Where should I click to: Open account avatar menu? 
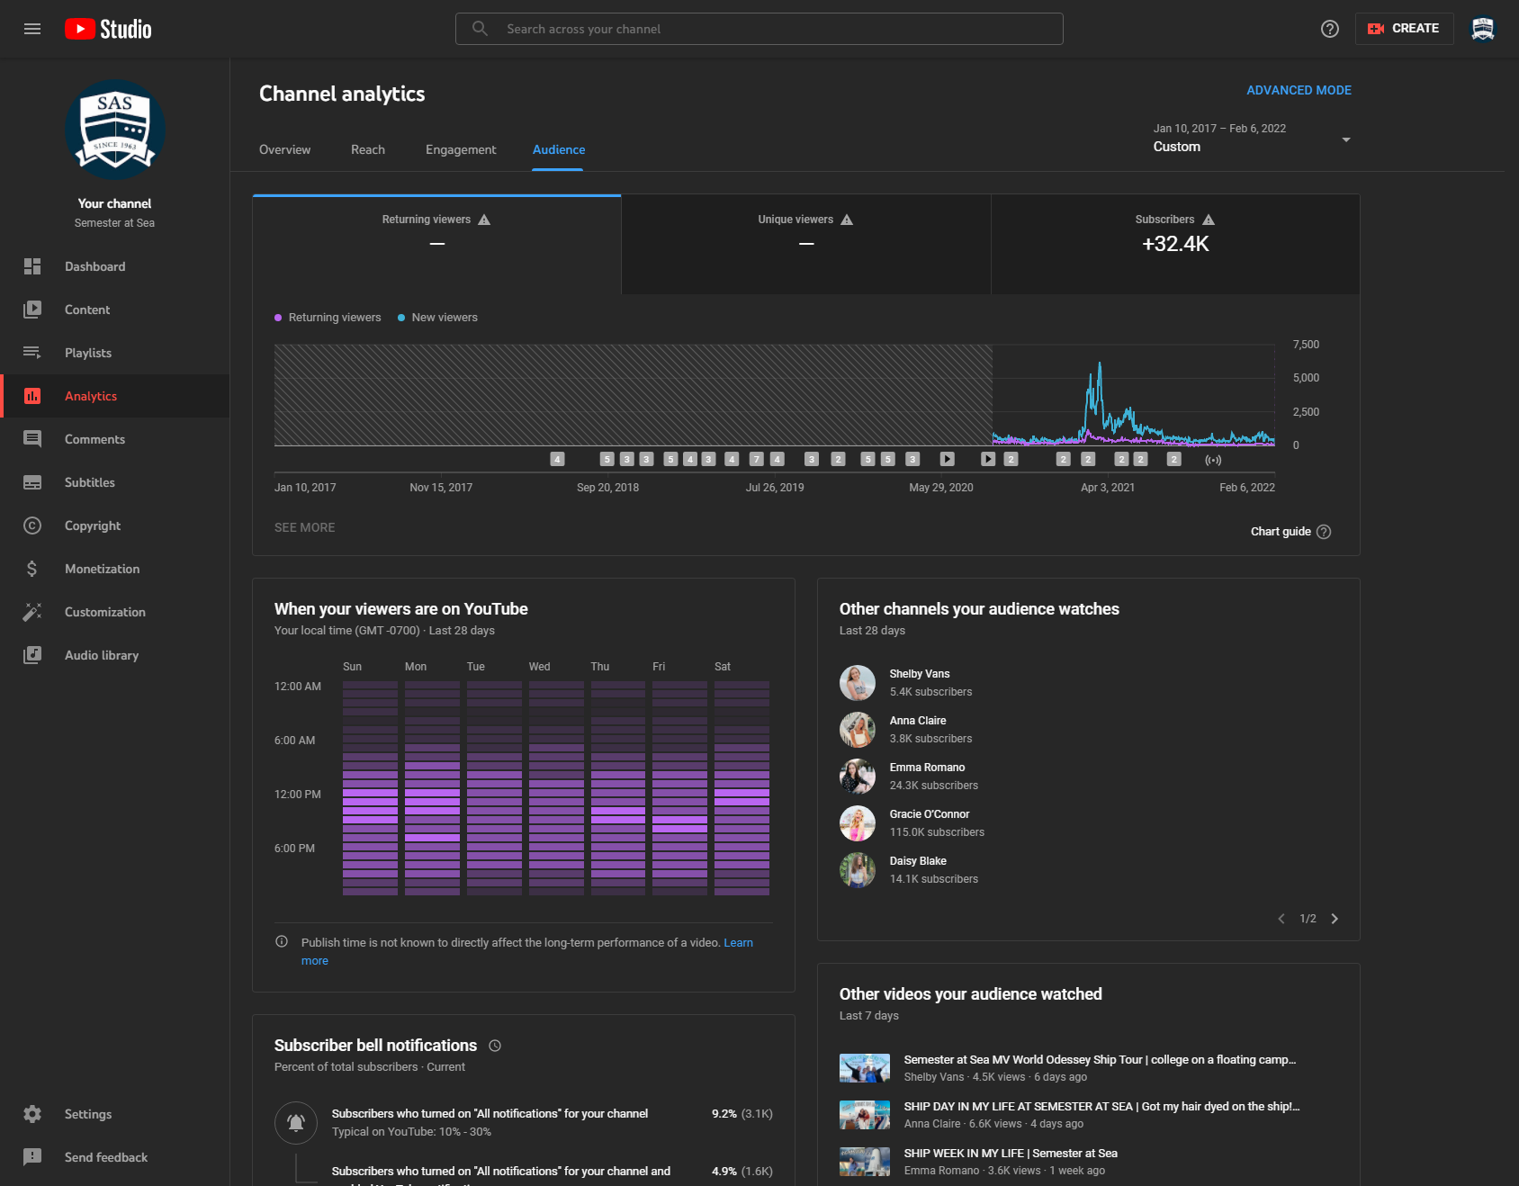[x=1483, y=29]
